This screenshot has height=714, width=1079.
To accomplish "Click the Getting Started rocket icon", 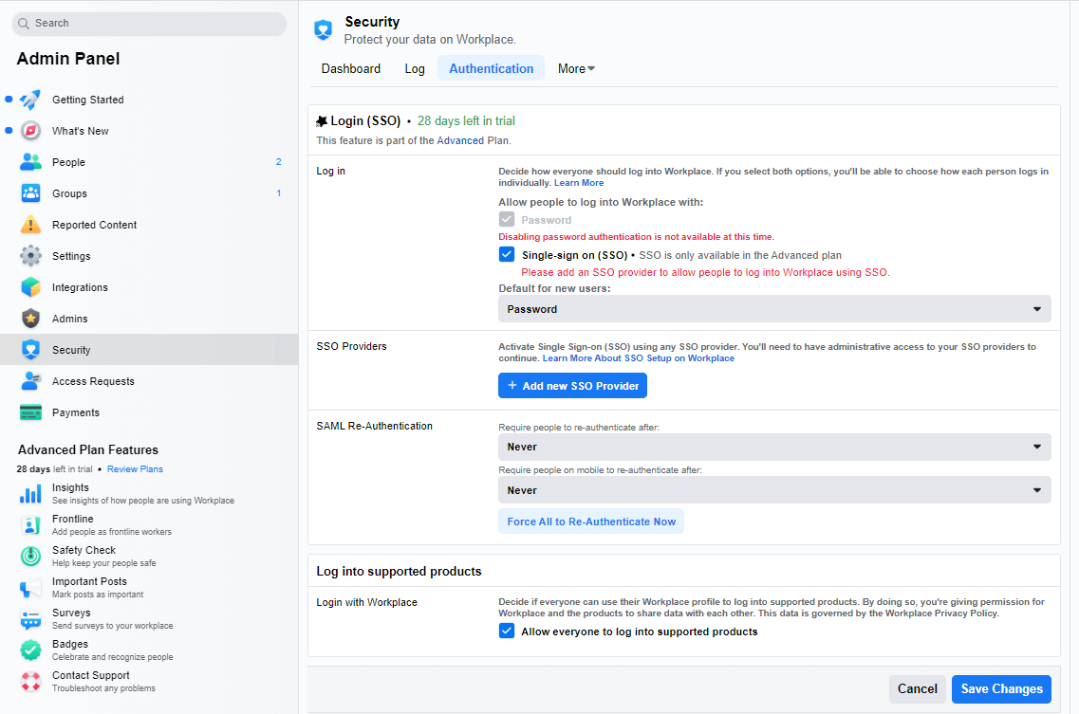I will (30, 100).
